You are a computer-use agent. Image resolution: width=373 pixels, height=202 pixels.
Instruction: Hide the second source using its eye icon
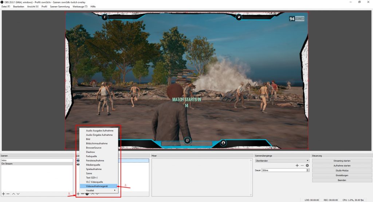point(78,164)
